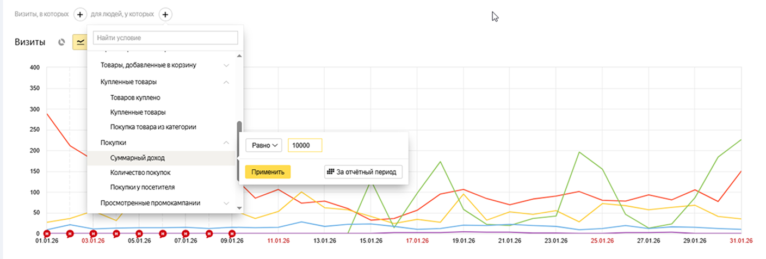Add condition for people with second plus

point(165,14)
